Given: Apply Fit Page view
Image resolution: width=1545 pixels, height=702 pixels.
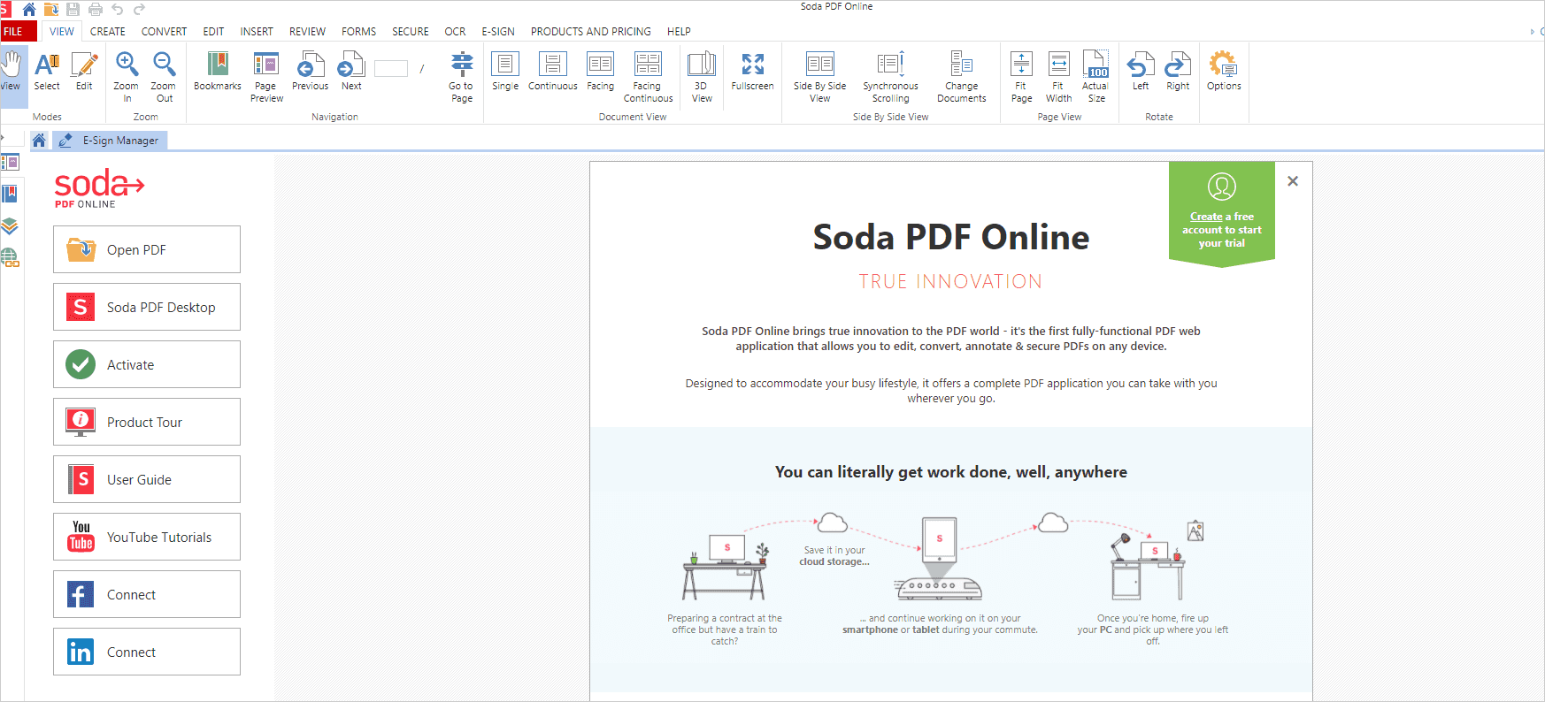Looking at the screenshot, I should coord(1021,76).
